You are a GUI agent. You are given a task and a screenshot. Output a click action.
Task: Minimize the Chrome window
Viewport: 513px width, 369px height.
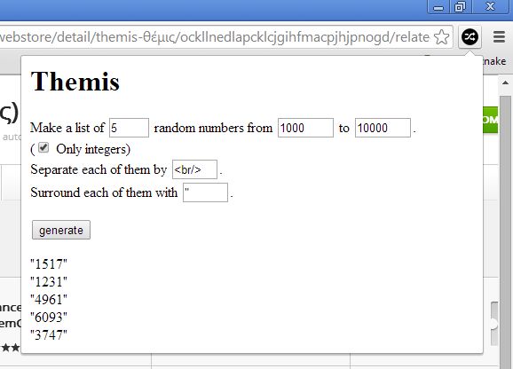[438, 7]
